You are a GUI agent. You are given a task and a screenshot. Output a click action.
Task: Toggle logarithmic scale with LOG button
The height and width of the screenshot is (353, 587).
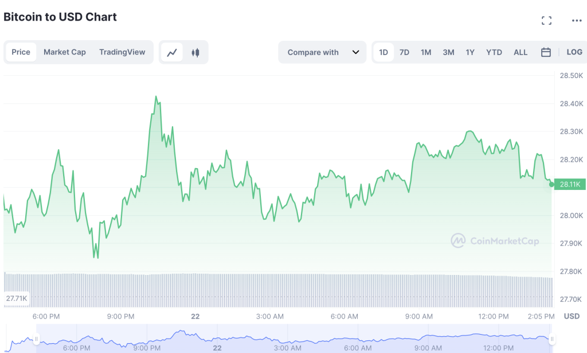pyautogui.click(x=574, y=52)
